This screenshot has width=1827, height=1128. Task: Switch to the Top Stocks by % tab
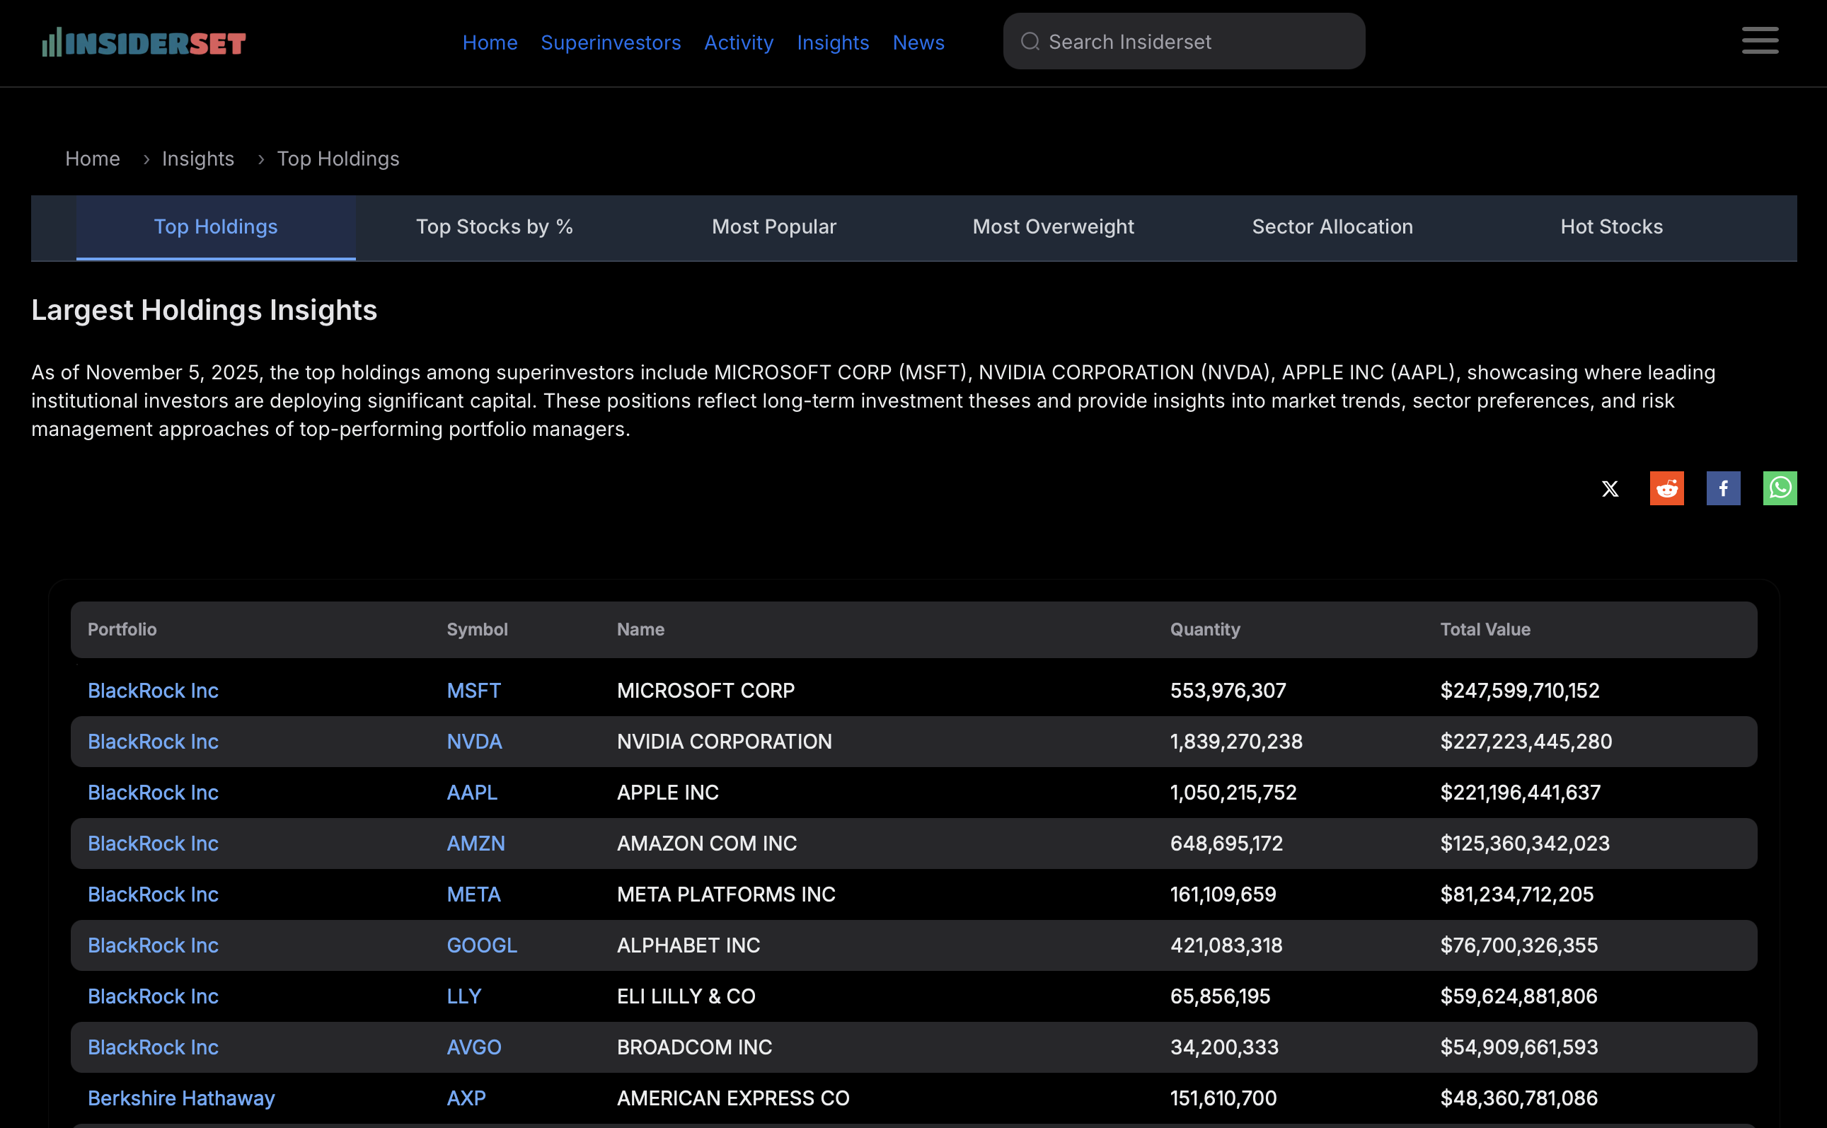(495, 228)
